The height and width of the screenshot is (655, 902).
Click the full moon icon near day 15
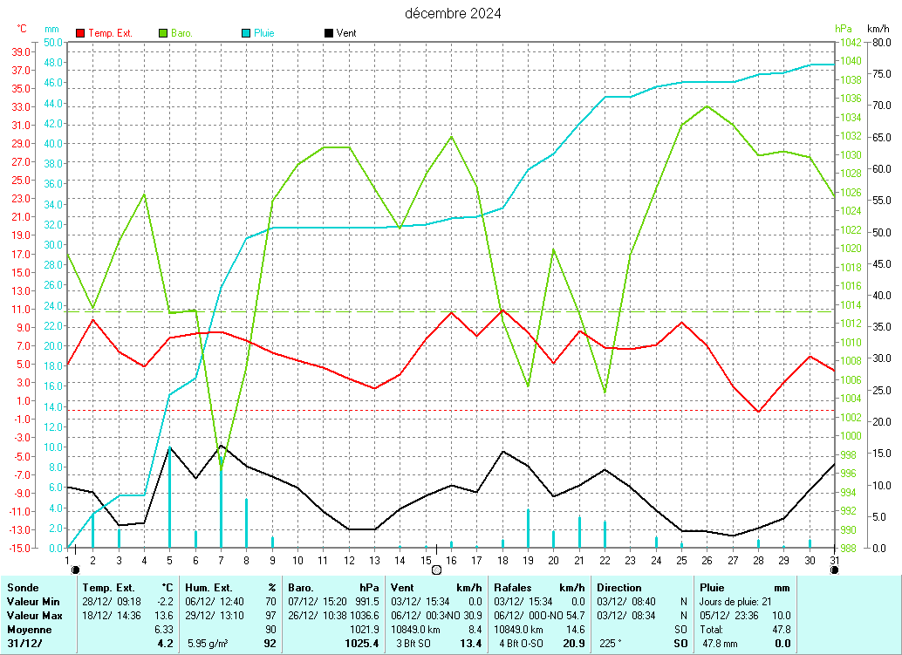point(436,570)
